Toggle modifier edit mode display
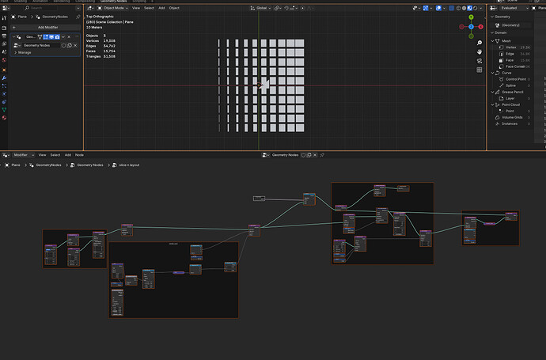Image resolution: width=546 pixels, height=360 pixels. [x=46, y=37]
